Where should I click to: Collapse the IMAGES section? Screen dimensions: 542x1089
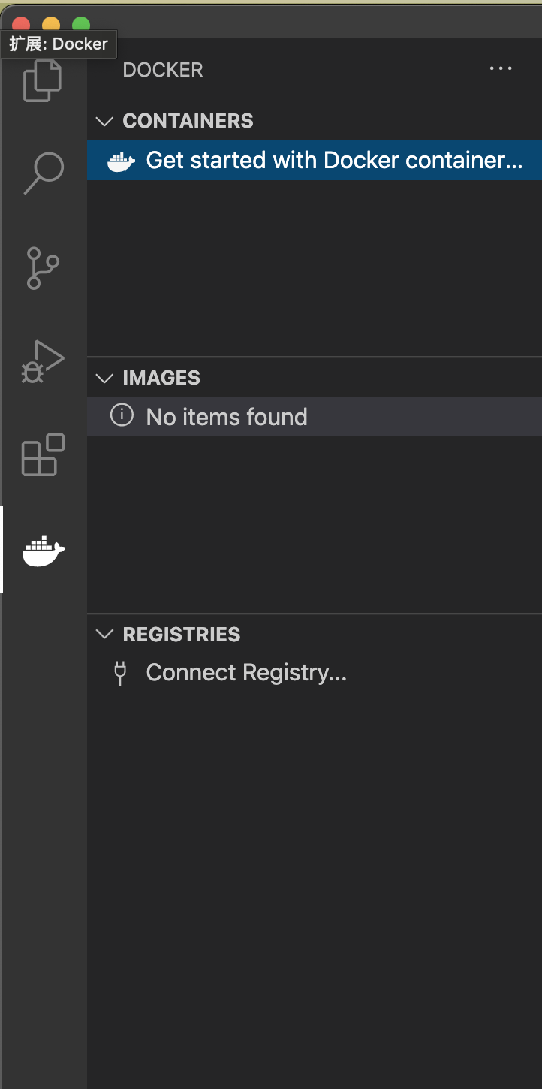(x=104, y=378)
